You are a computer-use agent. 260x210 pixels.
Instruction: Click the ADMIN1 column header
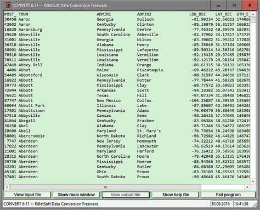[104, 14]
